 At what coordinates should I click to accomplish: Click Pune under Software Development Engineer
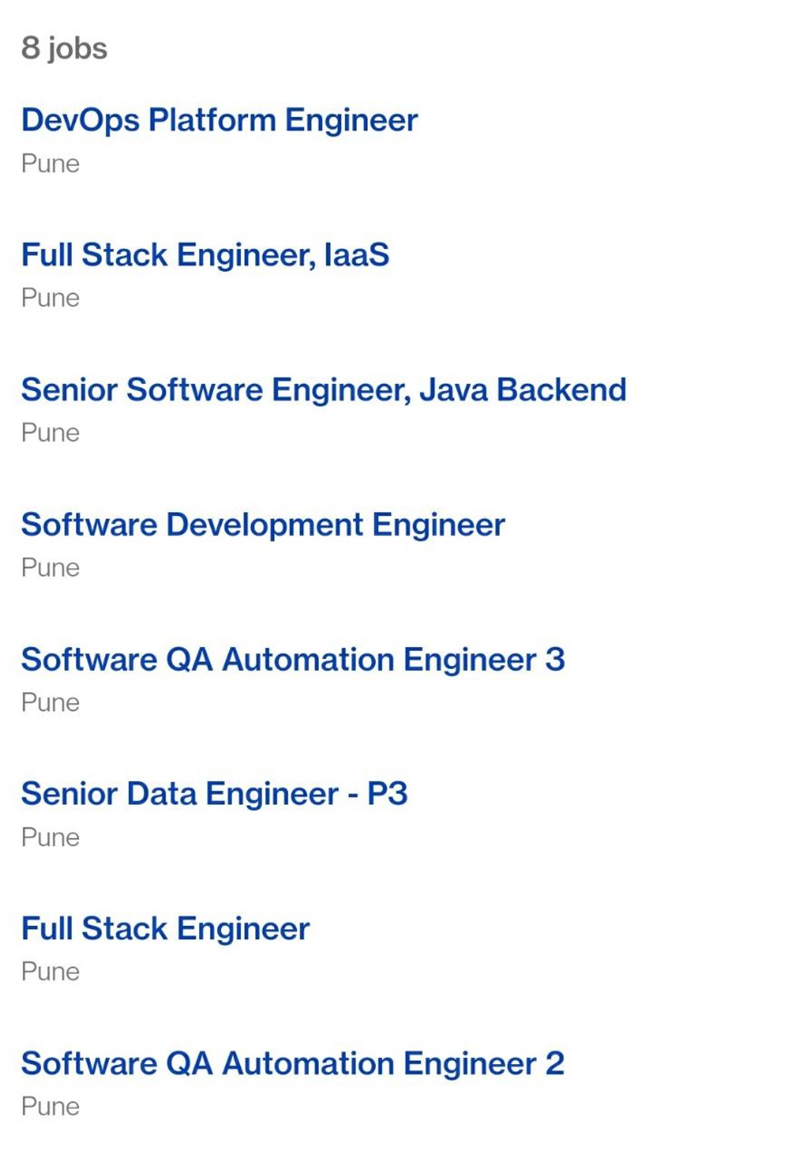[50, 568]
